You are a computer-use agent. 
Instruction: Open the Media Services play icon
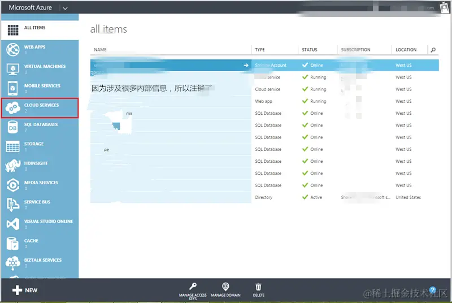pyautogui.click(x=13, y=185)
